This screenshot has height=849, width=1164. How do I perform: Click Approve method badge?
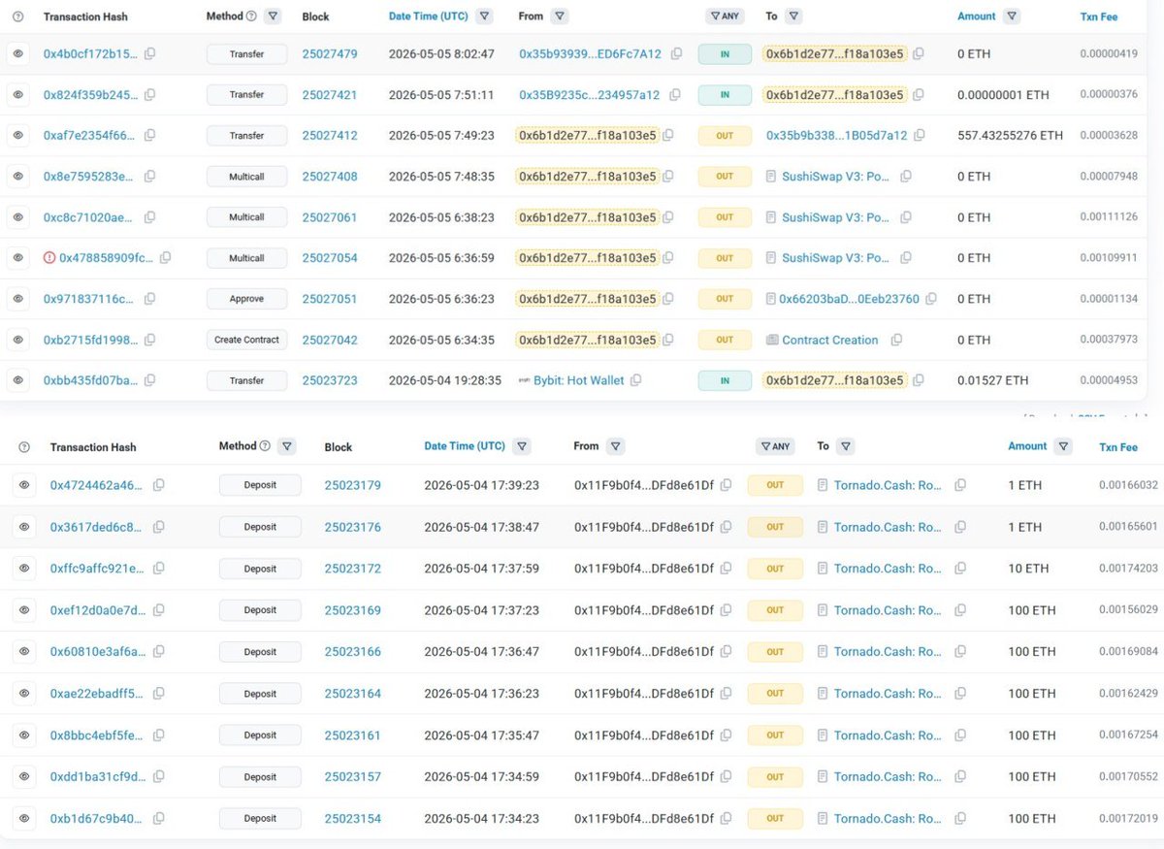pos(247,299)
